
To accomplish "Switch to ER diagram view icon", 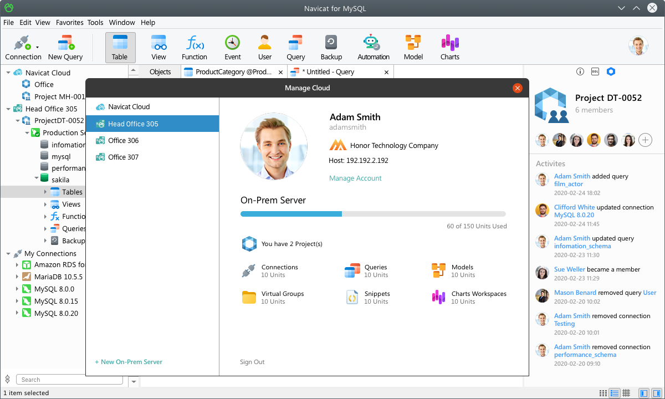I will 626,393.
